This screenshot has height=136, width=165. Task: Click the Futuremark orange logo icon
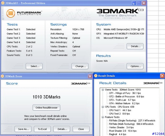[11, 13]
